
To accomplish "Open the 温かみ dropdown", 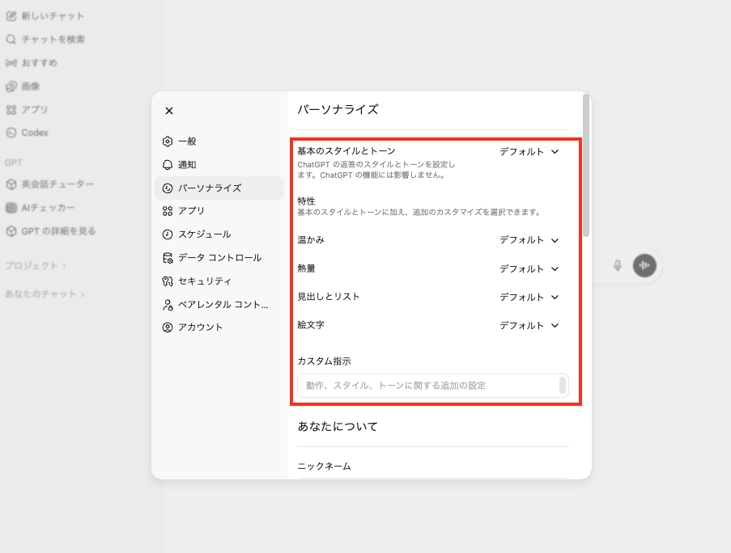I will pos(529,240).
